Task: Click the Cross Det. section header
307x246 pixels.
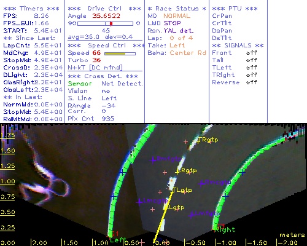Action: tap(103, 76)
